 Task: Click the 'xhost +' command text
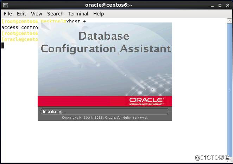pyautogui.click(x=76, y=21)
